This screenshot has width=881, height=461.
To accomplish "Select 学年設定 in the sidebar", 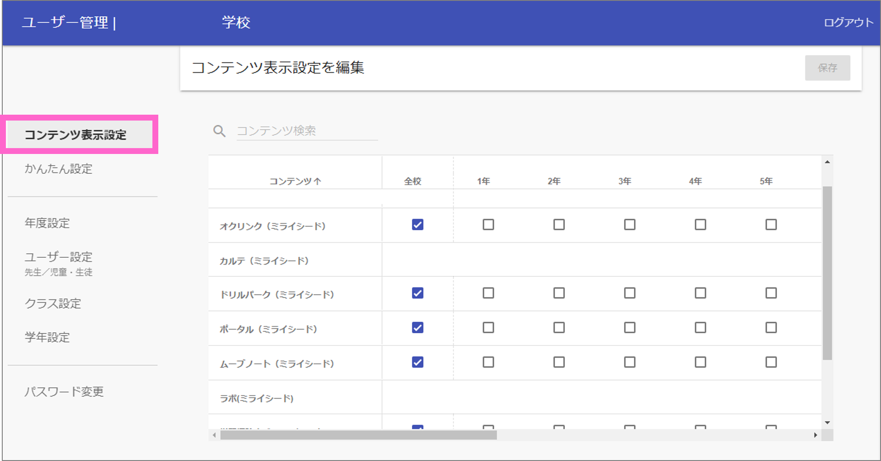I will coord(47,337).
